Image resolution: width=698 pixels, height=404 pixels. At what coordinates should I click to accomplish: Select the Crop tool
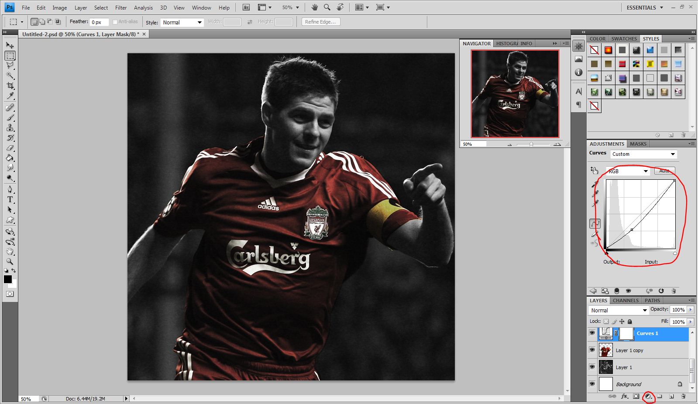pos(10,86)
